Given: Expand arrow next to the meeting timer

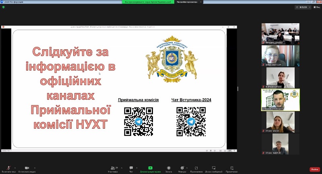Looking at the screenshot, I should (310, 7).
